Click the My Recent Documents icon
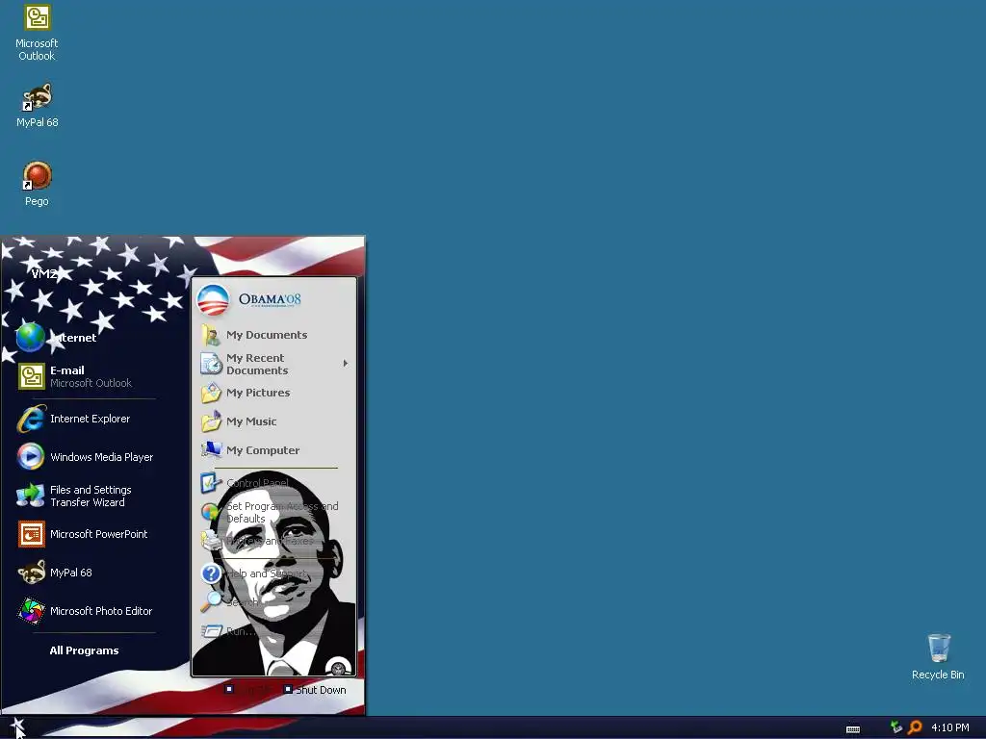Screen dimensions: 986x739 point(211,364)
